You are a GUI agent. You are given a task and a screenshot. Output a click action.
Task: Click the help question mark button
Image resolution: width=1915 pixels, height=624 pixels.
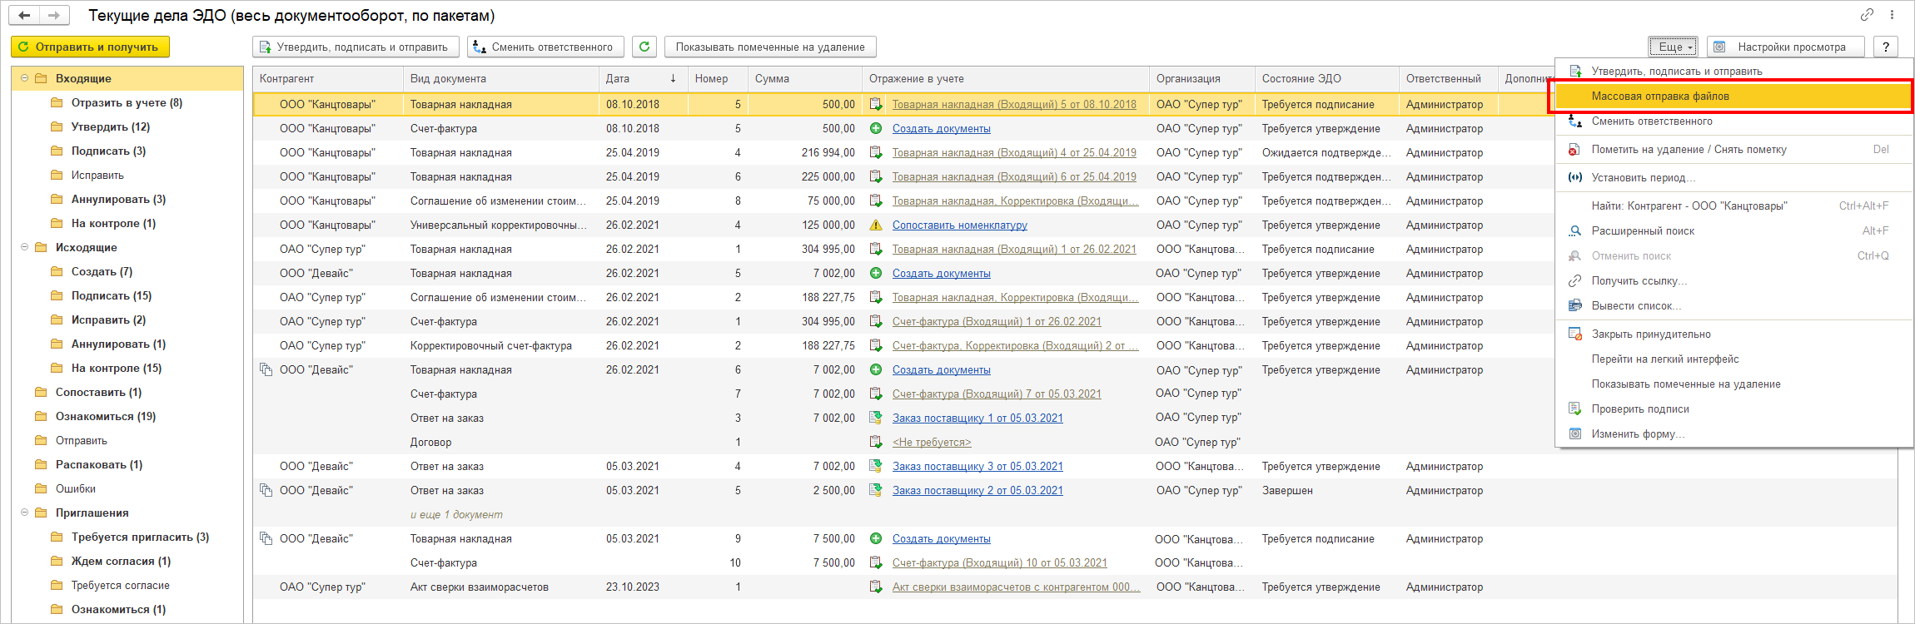(x=1886, y=47)
